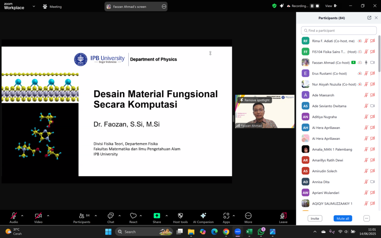
Task: Expand the Video options arrow
Action: (48, 216)
